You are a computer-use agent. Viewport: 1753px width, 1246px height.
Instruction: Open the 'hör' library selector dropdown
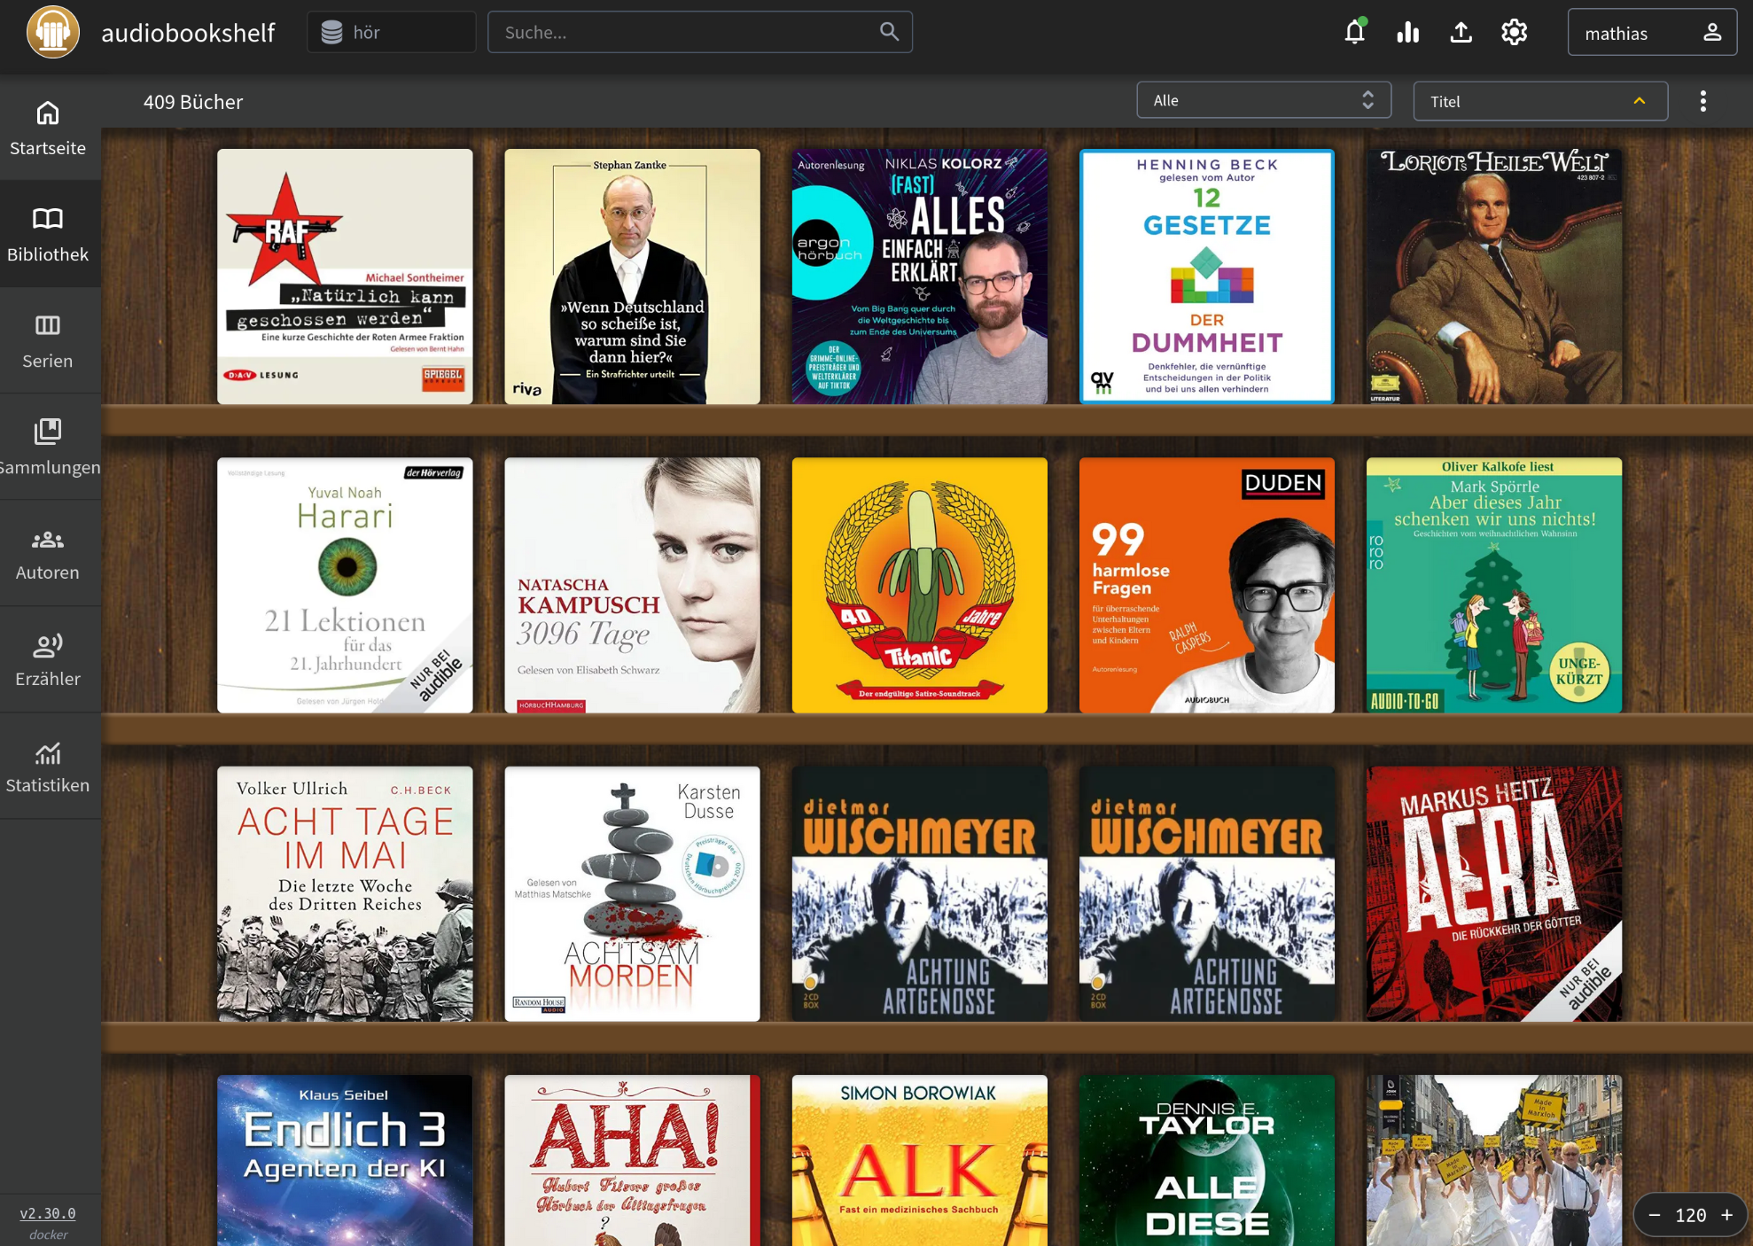391,33
